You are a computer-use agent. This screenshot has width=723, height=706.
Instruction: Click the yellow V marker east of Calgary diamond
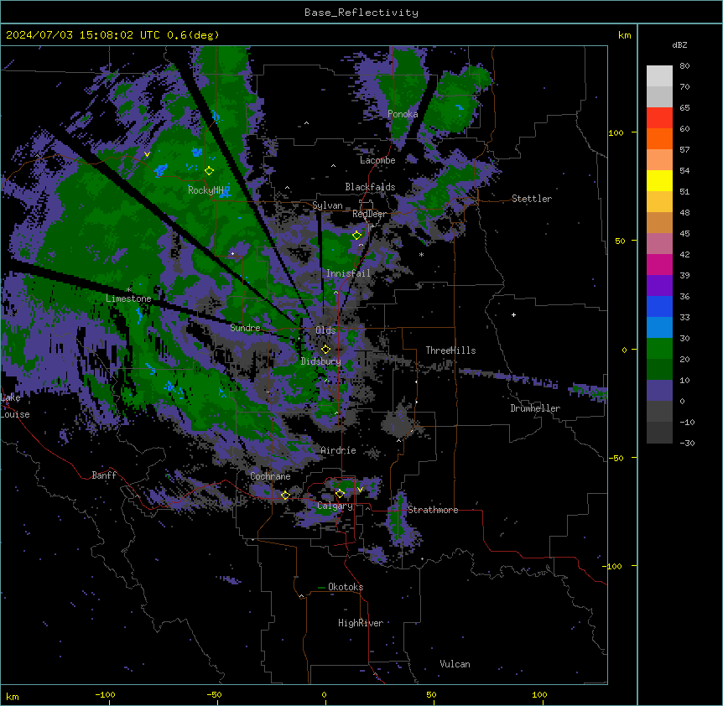pyautogui.click(x=360, y=490)
